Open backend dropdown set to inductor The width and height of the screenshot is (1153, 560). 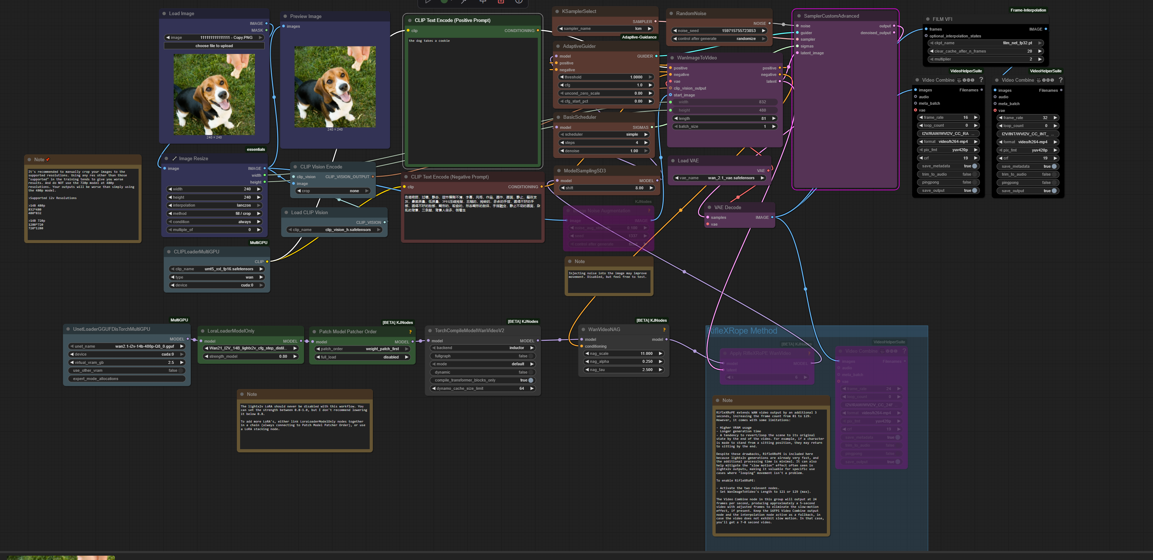point(482,348)
